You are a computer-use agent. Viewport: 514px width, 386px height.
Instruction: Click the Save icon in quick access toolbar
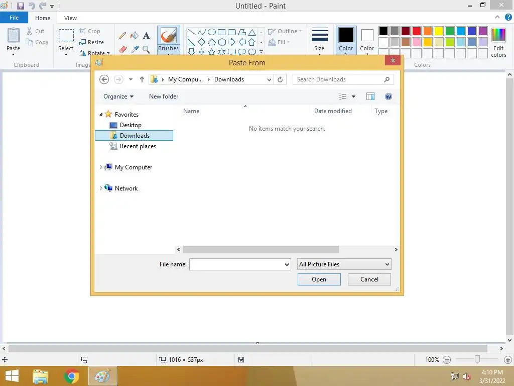20,6
